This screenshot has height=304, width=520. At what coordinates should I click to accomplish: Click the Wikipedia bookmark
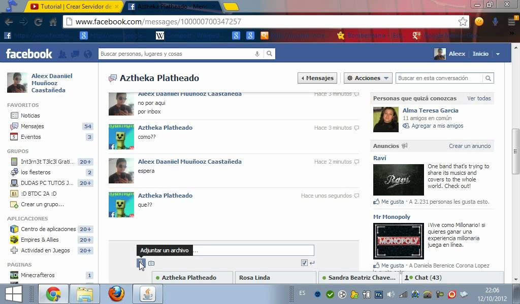pos(188,35)
